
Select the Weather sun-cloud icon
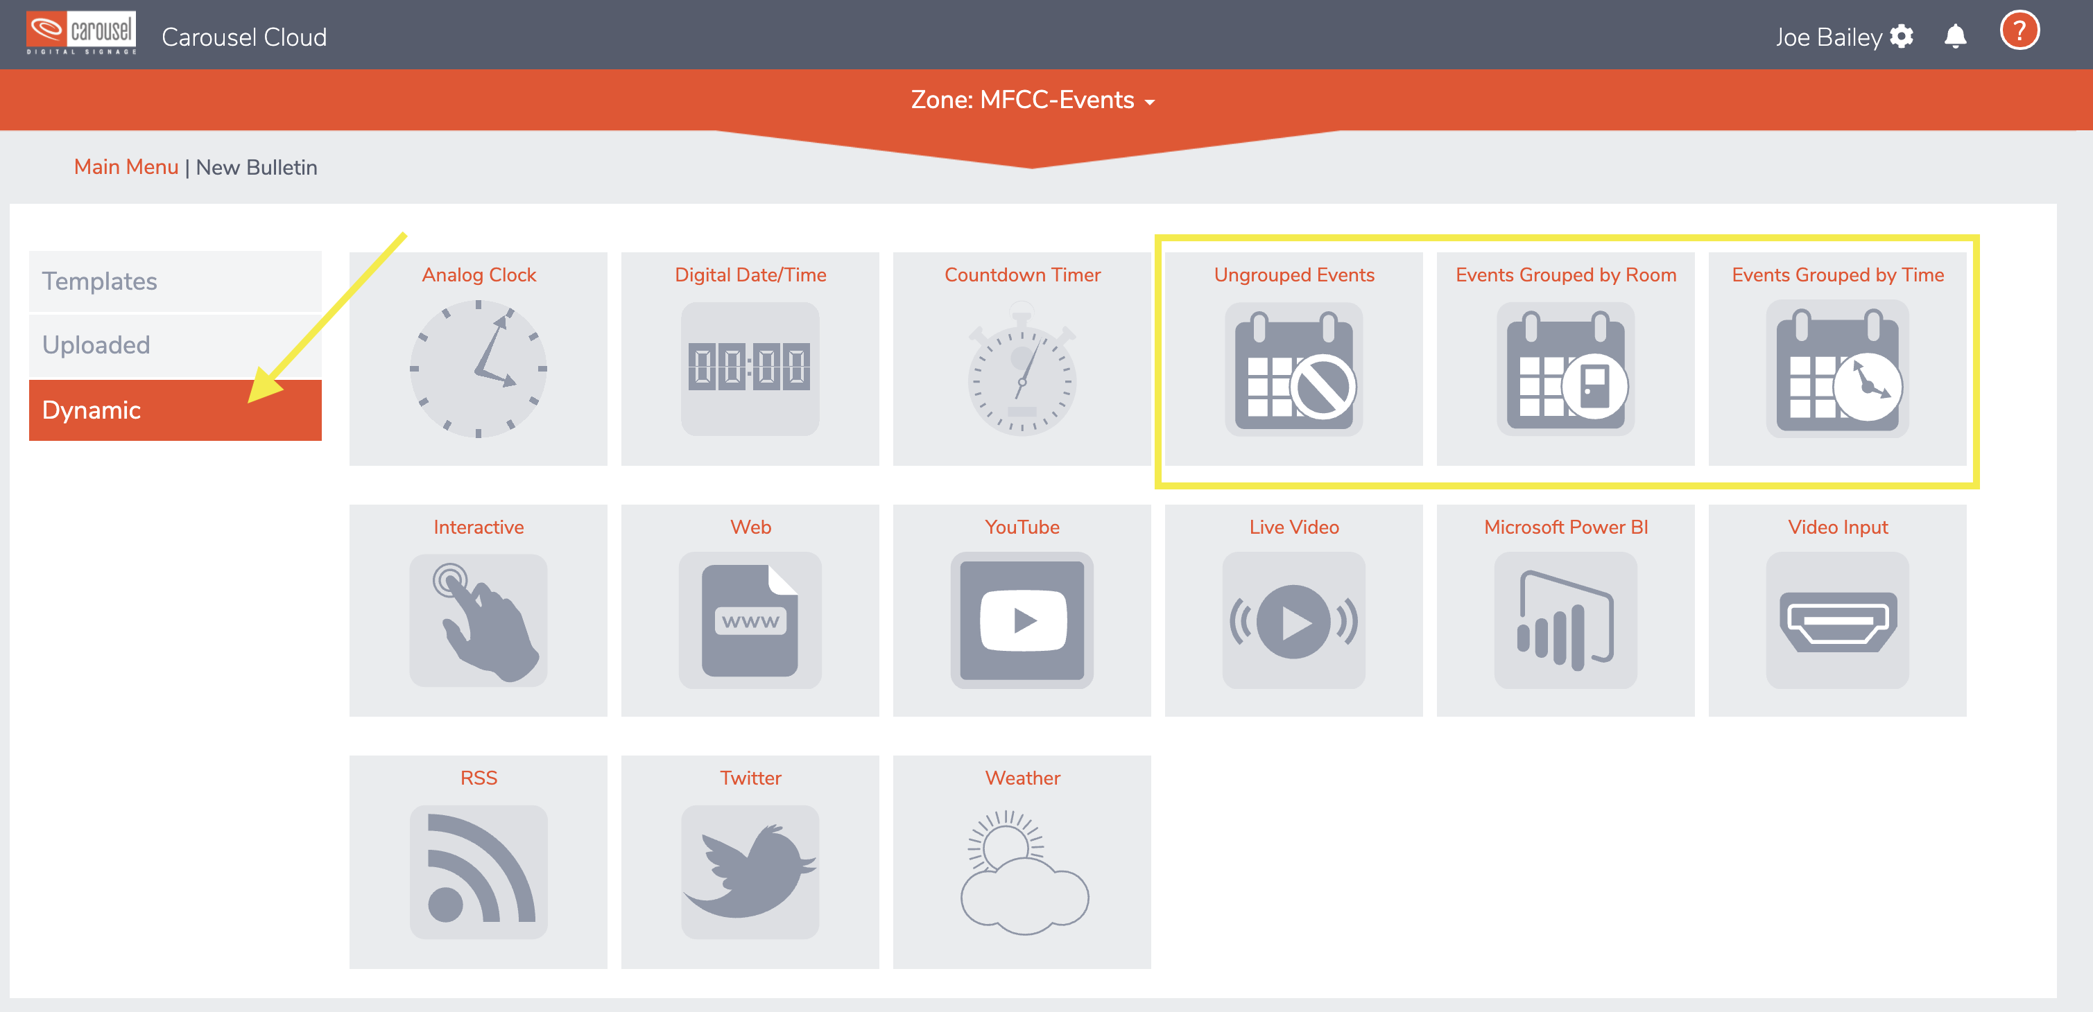(x=1023, y=871)
